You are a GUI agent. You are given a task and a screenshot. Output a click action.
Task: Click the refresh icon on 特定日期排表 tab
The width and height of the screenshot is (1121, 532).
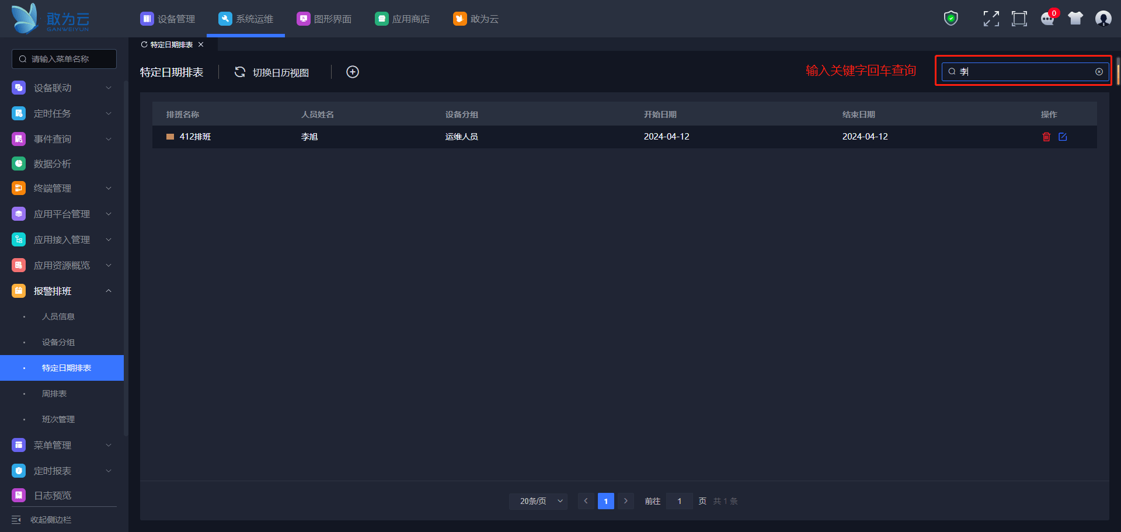[x=144, y=44]
